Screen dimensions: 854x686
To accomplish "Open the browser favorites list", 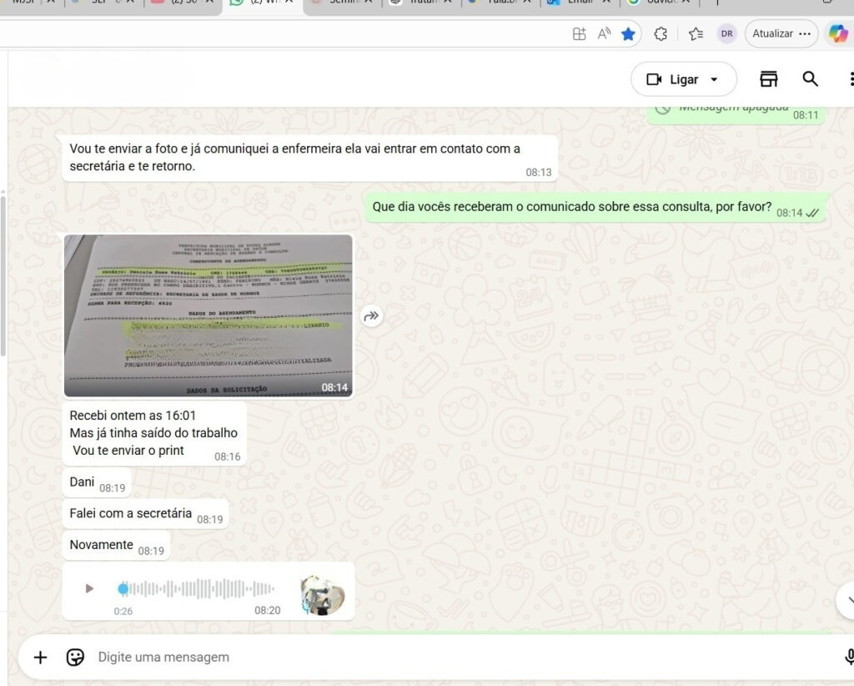I will coord(696,34).
